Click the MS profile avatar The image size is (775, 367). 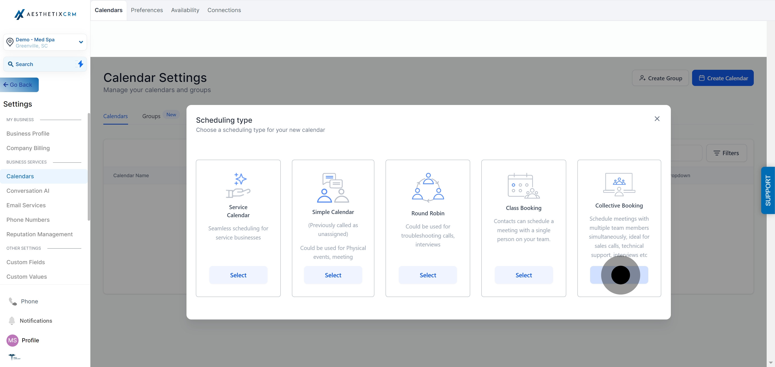pyautogui.click(x=12, y=340)
